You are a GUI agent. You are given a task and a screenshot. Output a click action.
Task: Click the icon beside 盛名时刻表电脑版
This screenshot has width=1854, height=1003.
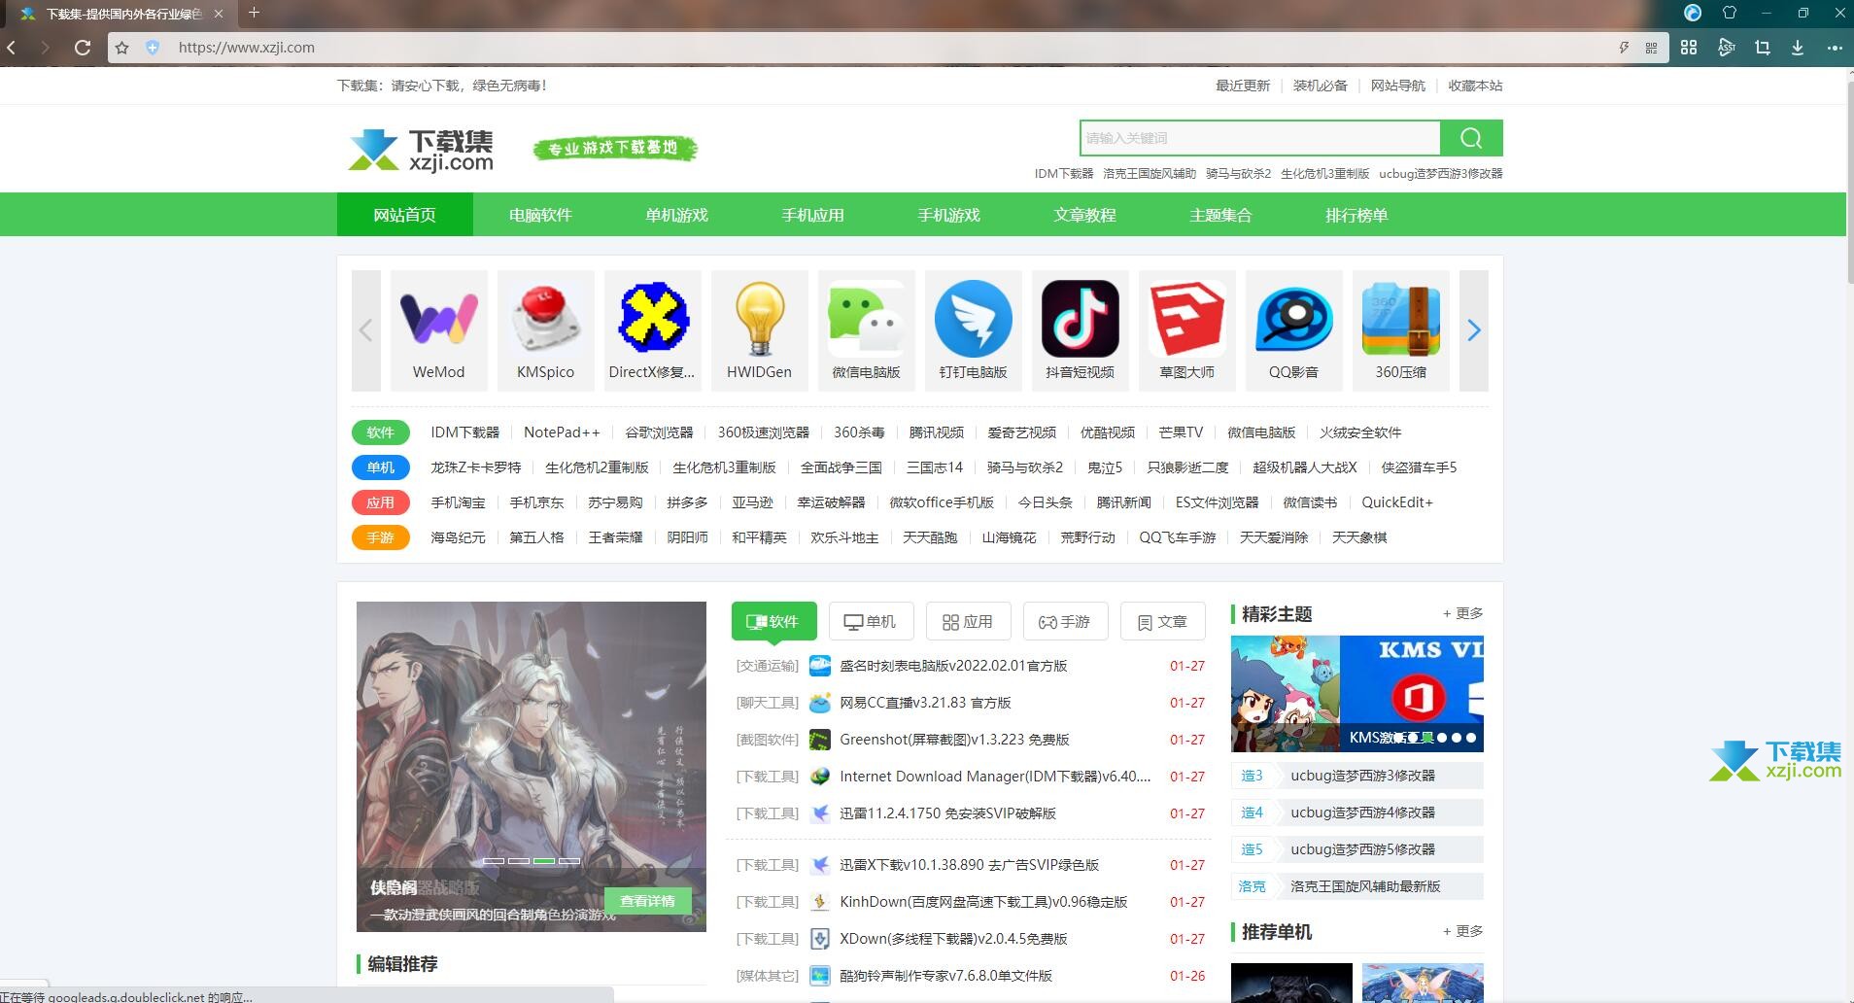coord(820,666)
